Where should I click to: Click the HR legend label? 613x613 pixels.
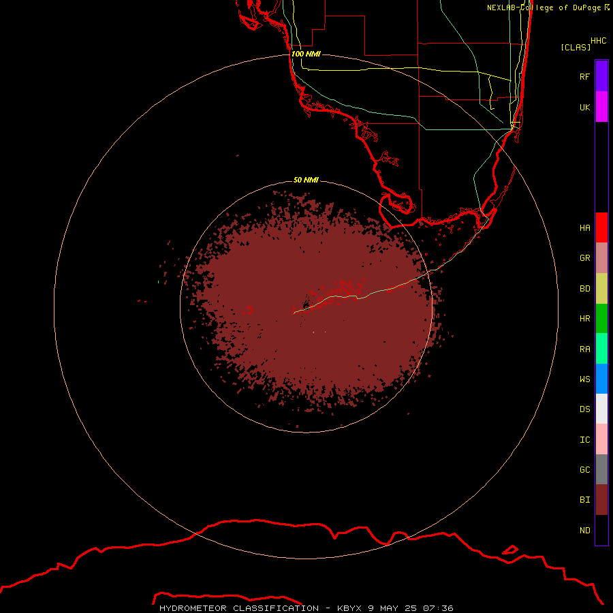tap(584, 319)
